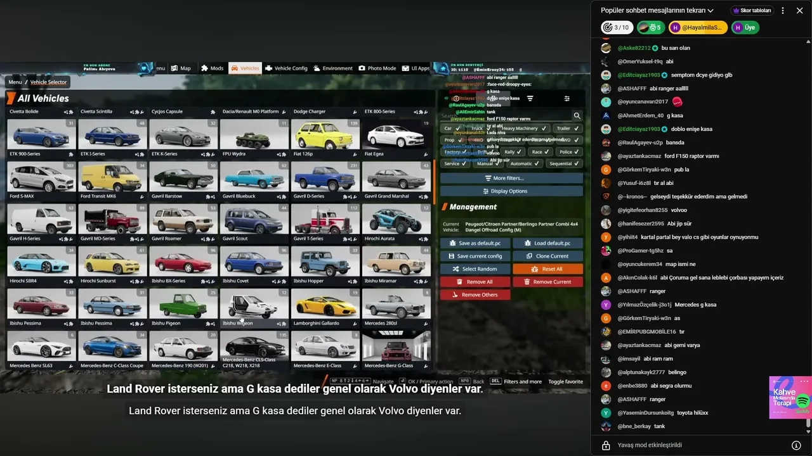Toggle the Trailer filter checkbox
The image size is (812, 456).
coord(567,129)
